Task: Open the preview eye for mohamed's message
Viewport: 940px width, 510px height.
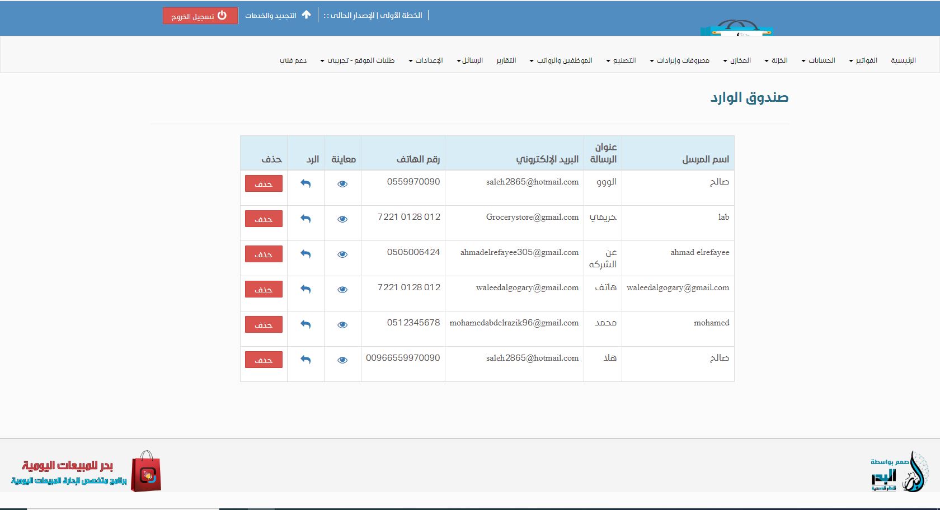Action: click(x=342, y=325)
